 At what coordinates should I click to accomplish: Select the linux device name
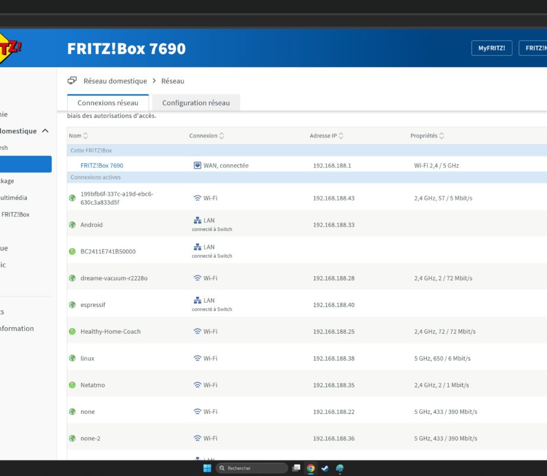point(87,358)
